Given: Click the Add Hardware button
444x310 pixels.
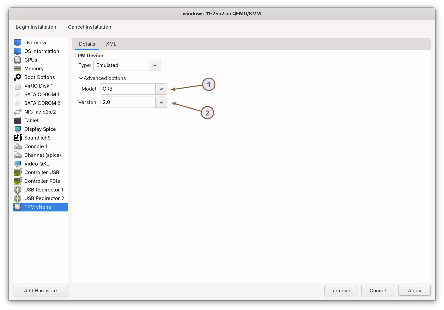Looking at the screenshot, I should [x=40, y=291].
